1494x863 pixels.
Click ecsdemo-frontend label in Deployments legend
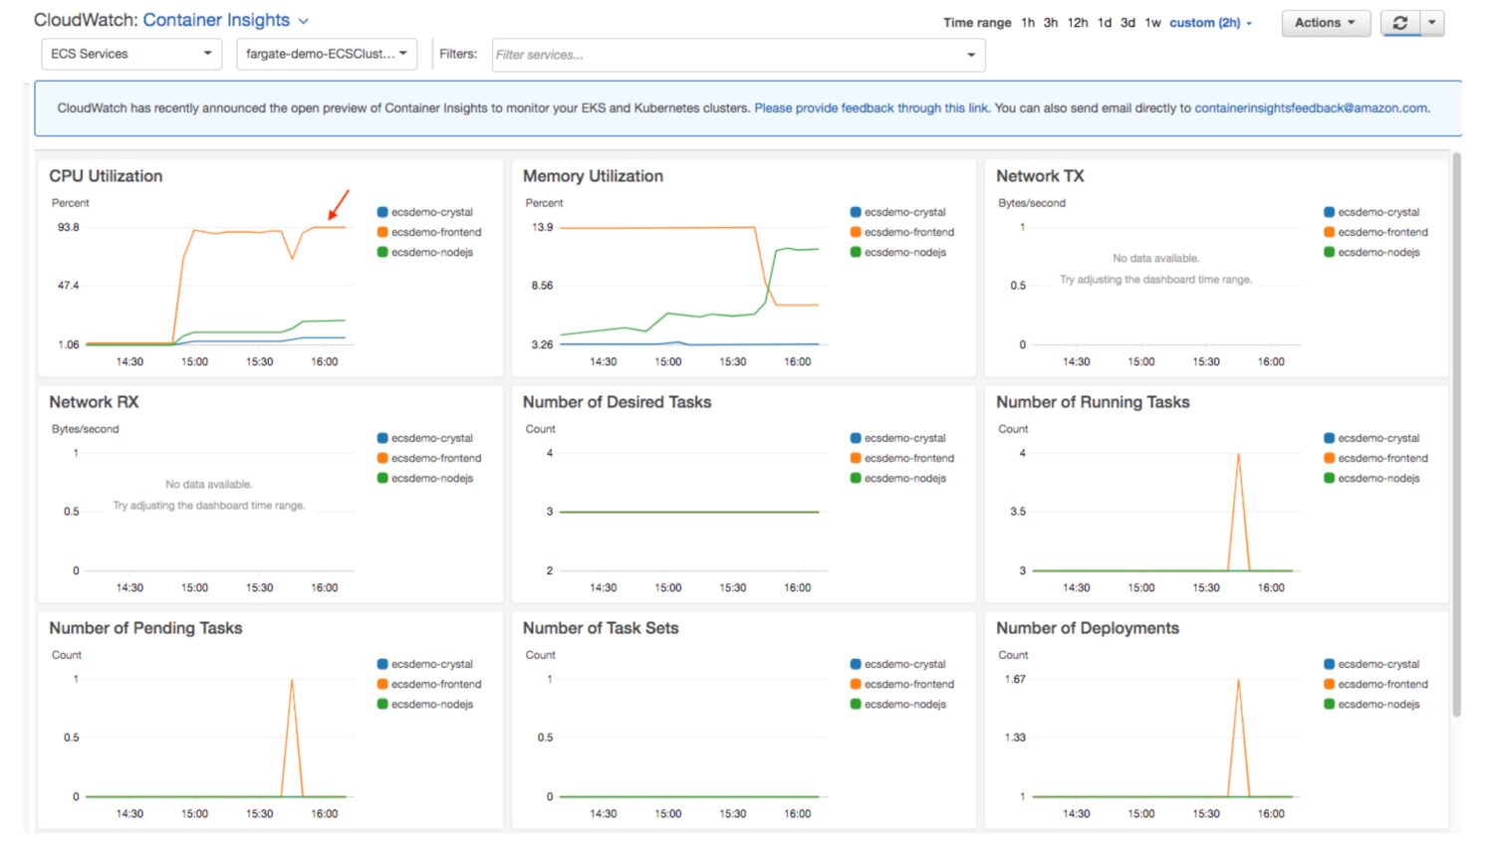(1382, 684)
